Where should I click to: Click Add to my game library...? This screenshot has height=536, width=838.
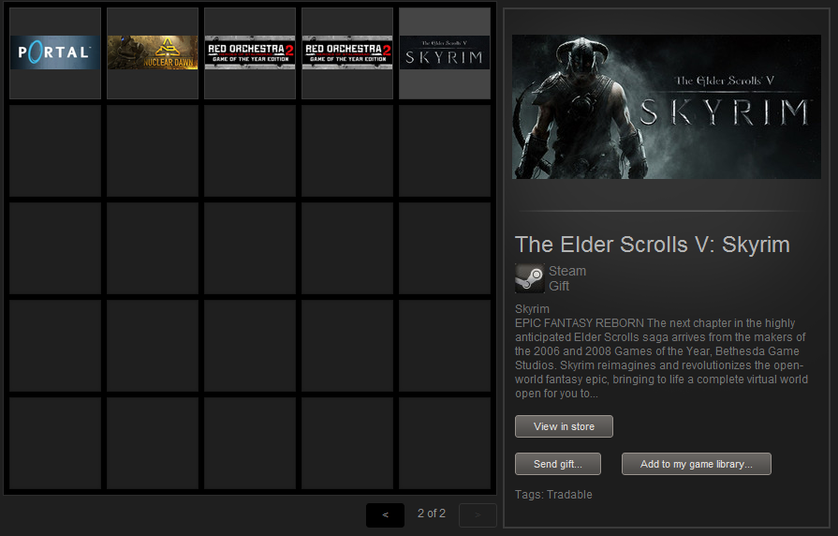tap(697, 464)
